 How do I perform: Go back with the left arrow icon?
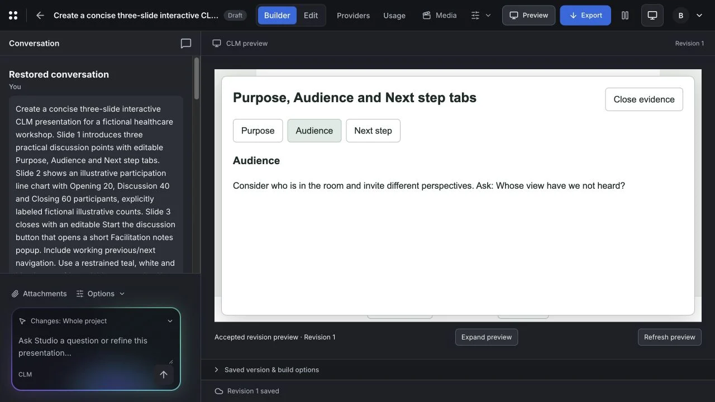[40, 16]
